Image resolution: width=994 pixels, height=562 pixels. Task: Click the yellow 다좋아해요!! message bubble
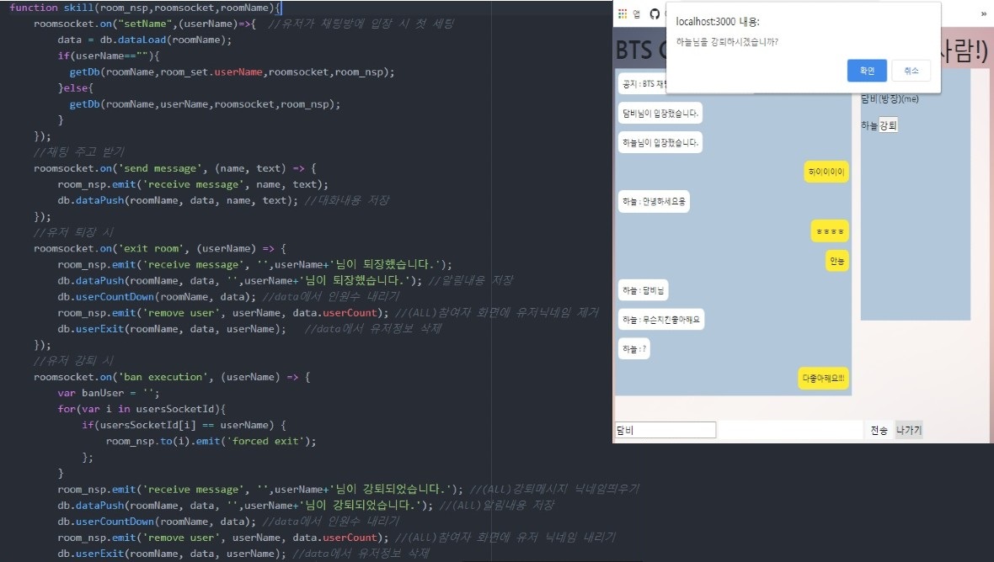[823, 379]
